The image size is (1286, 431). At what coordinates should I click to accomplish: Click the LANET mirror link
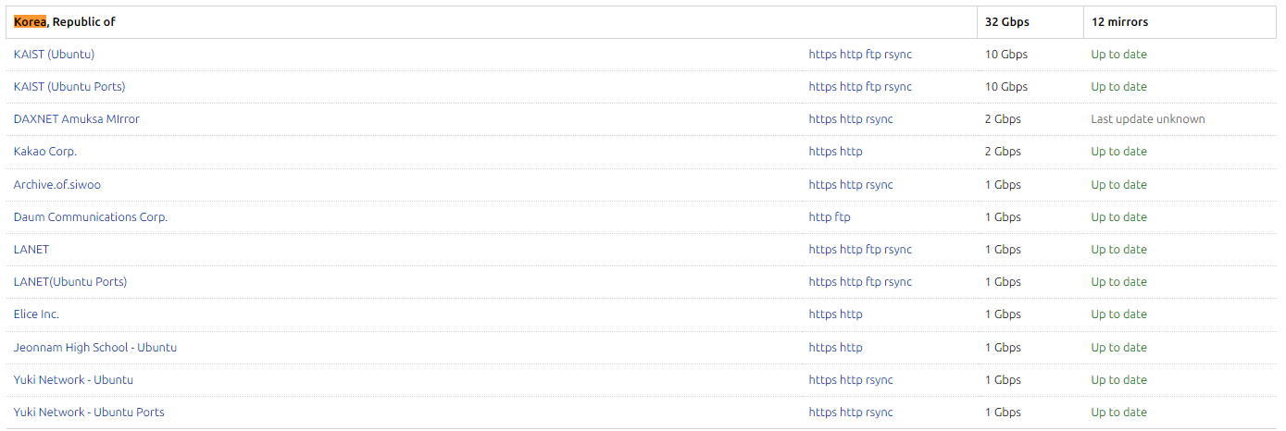coord(31,250)
